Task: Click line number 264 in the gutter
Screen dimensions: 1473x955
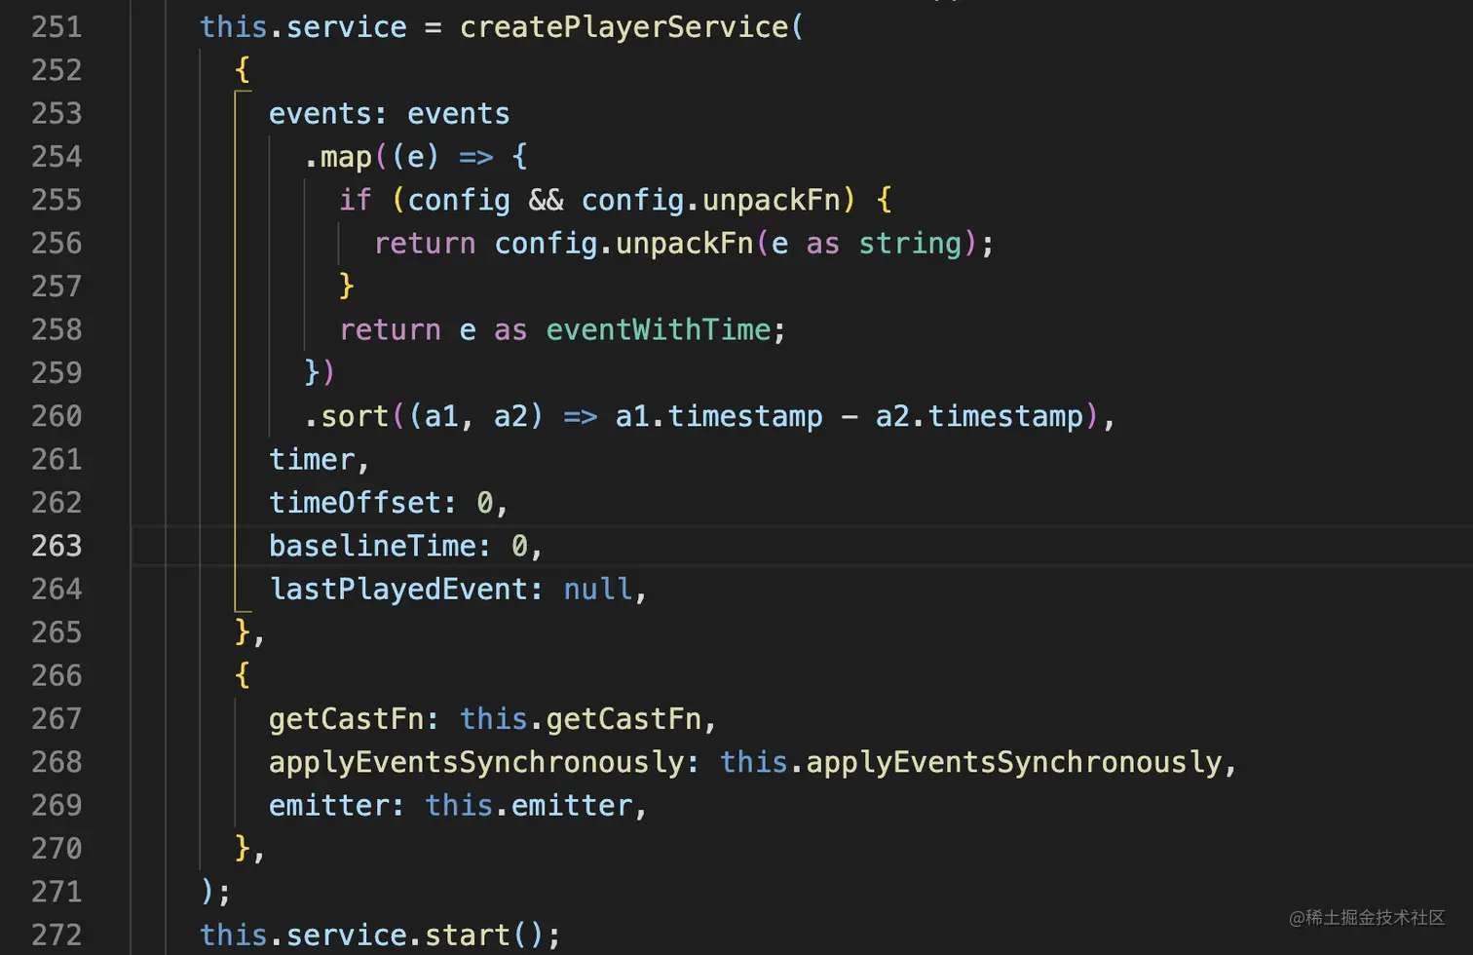Action: point(57,589)
